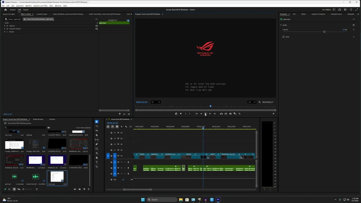Image resolution: width=361 pixels, height=203 pixels.
Task: Toggle V5 track output eye icon
Action: point(122,133)
